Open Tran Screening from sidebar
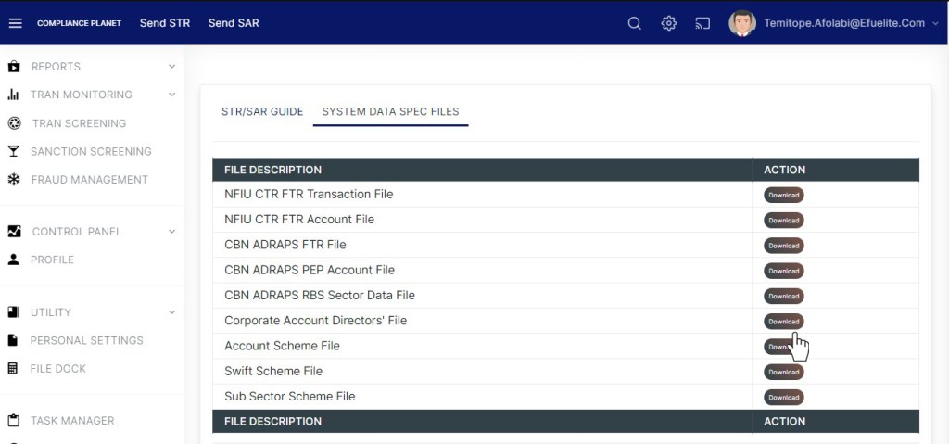 79,123
